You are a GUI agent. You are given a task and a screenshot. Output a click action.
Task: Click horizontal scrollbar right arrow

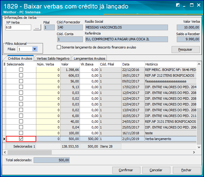[x=194, y=152]
